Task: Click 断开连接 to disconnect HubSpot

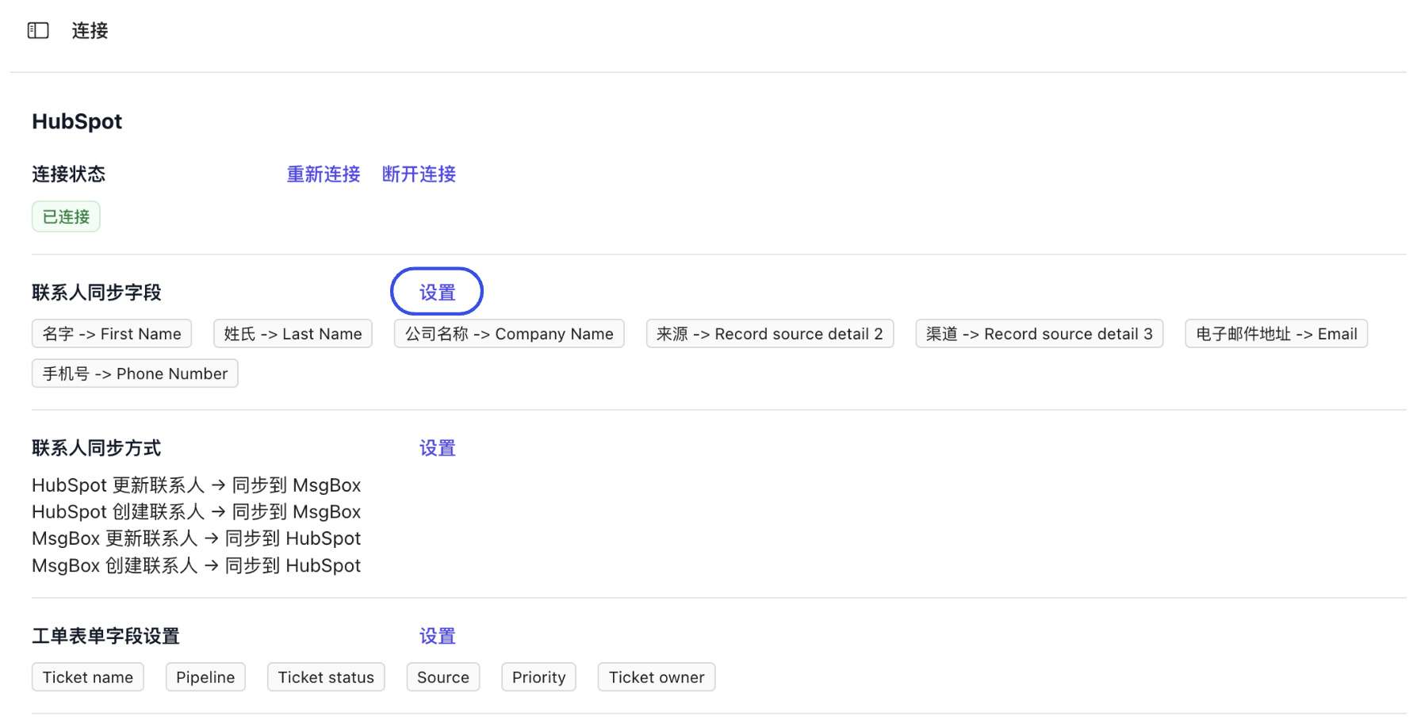Action: pos(419,174)
